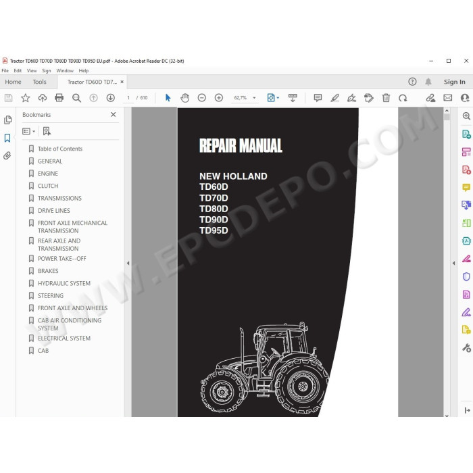Switch to the Tools tab

(39, 82)
